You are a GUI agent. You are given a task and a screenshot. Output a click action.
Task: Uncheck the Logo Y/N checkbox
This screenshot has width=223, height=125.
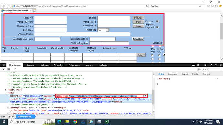tap(157, 27)
